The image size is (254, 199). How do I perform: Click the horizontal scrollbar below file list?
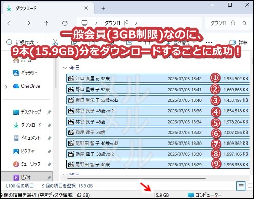pos(136,178)
